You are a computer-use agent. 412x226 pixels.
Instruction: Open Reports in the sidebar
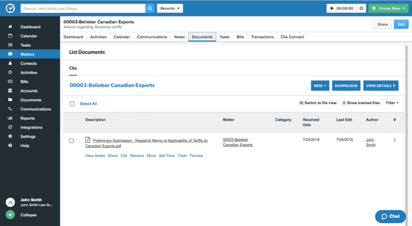coord(27,118)
